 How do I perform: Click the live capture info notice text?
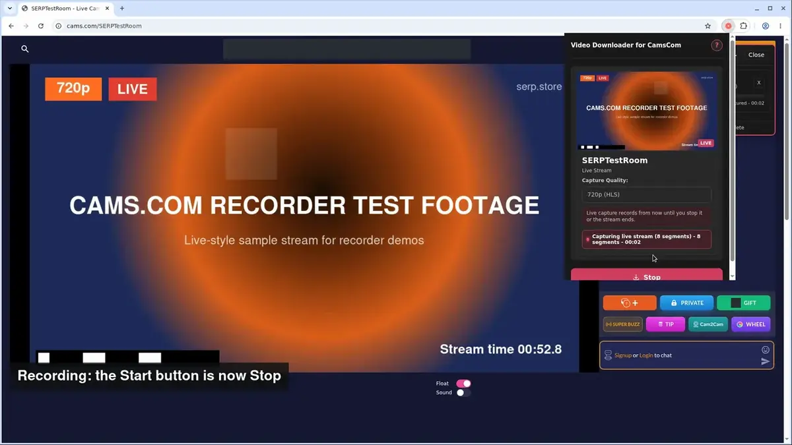(x=647, y=216)
